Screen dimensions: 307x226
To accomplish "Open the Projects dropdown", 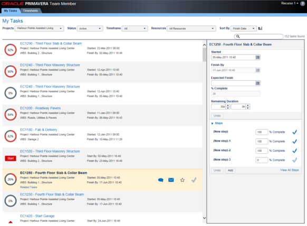I will click(x=39, y=28).
